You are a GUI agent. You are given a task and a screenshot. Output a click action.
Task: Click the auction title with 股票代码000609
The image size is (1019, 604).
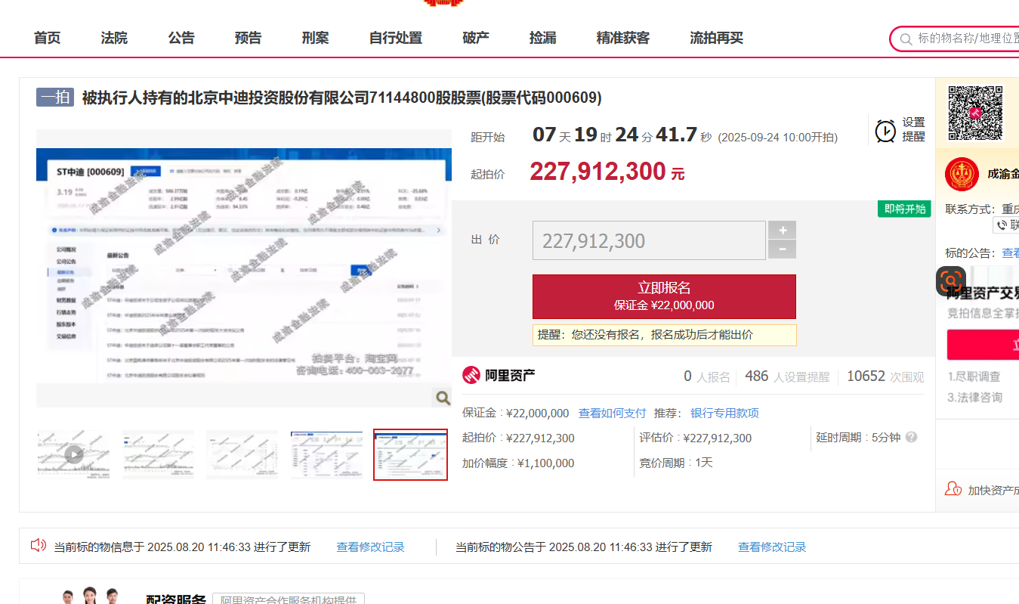click(x=342, y=98)
